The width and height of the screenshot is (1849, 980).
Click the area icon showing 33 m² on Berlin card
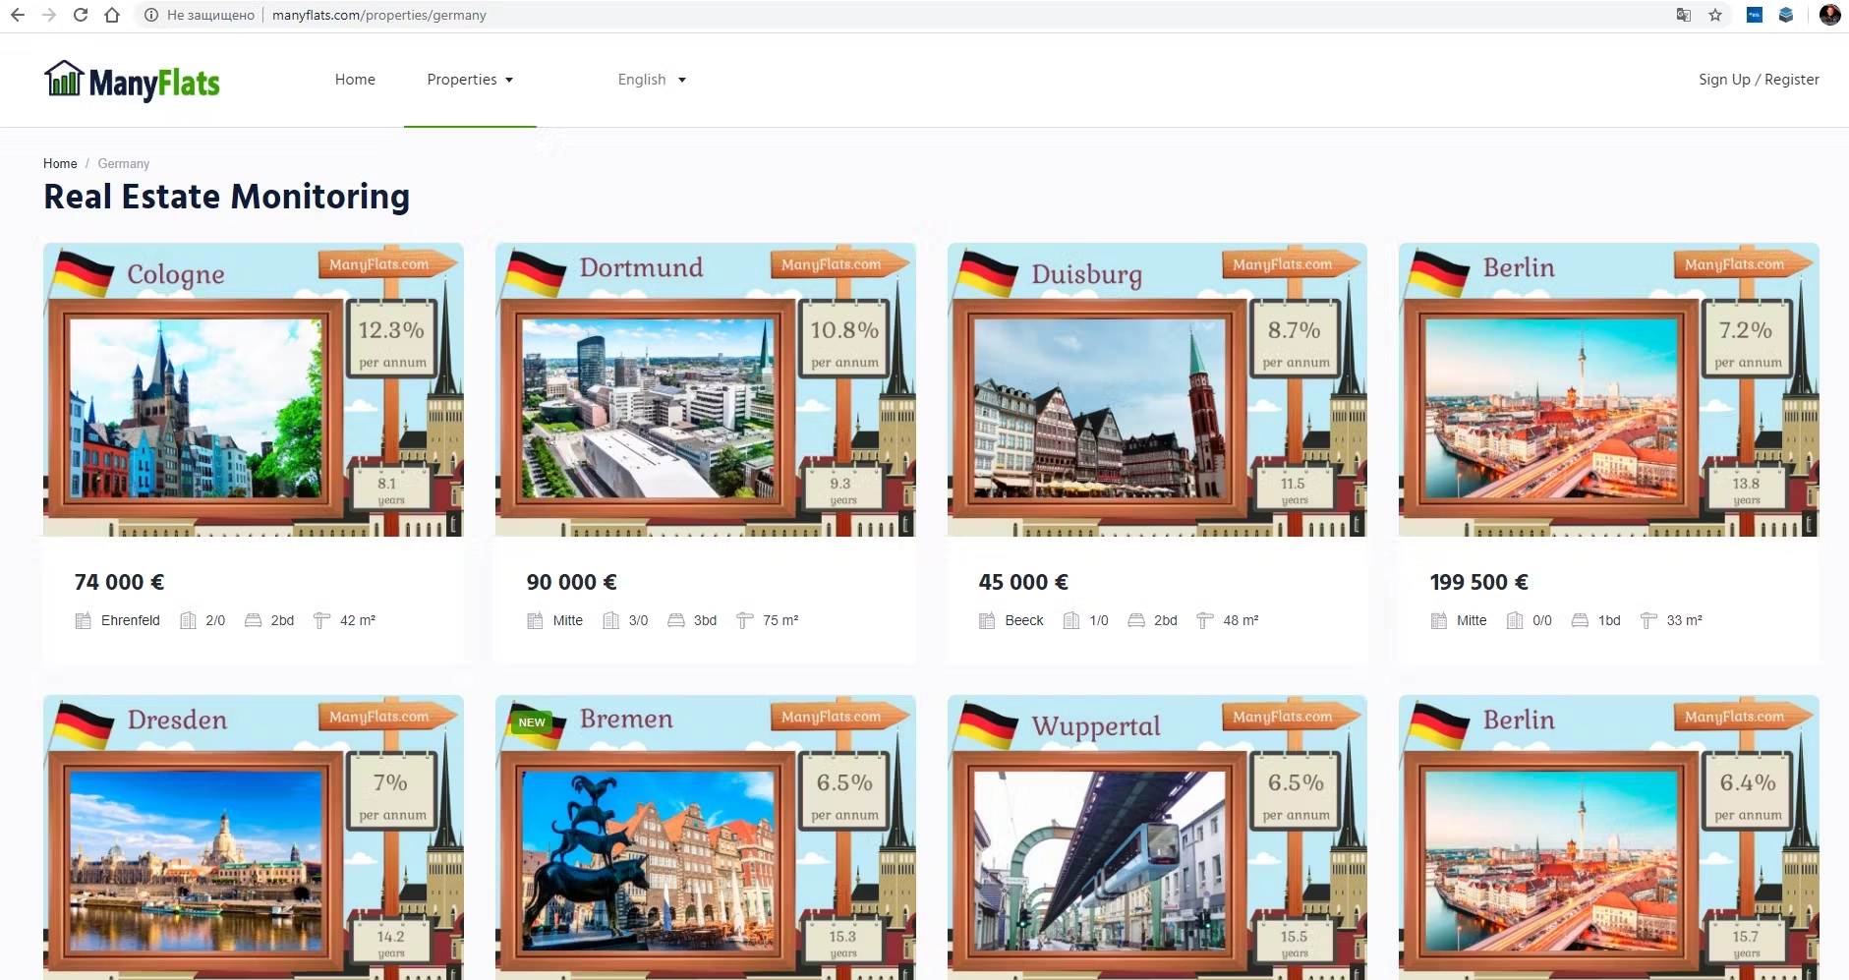[1648, 620]
